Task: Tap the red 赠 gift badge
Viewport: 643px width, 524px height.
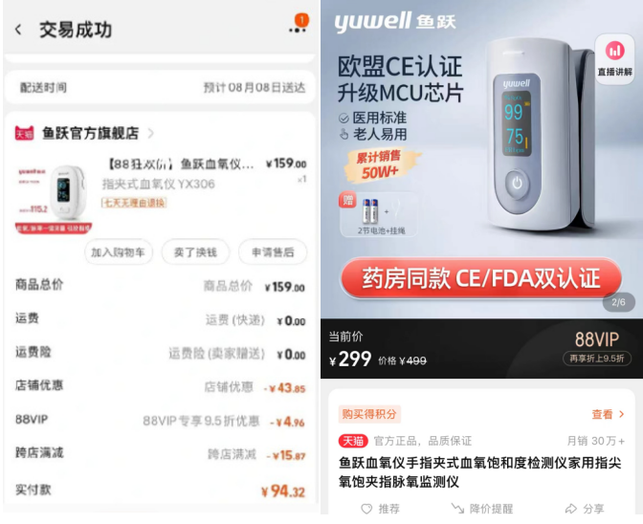Action: 347,200
